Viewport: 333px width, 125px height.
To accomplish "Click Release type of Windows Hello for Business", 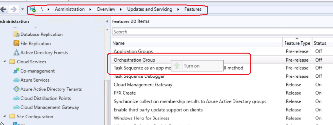I will tap(294, 118).
